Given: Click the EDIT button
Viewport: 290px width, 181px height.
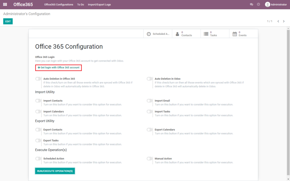Looking at the screenshot, I should click(x=8, y=21).
